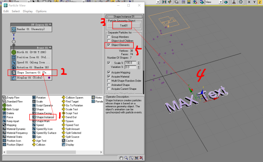Select the Rotation 01 operator
This screenshot has width=263, height=162.
[x=31, y=67]
